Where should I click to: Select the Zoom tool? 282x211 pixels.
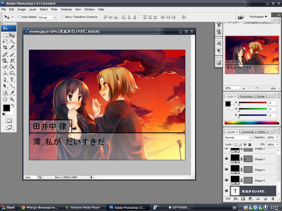12,99
